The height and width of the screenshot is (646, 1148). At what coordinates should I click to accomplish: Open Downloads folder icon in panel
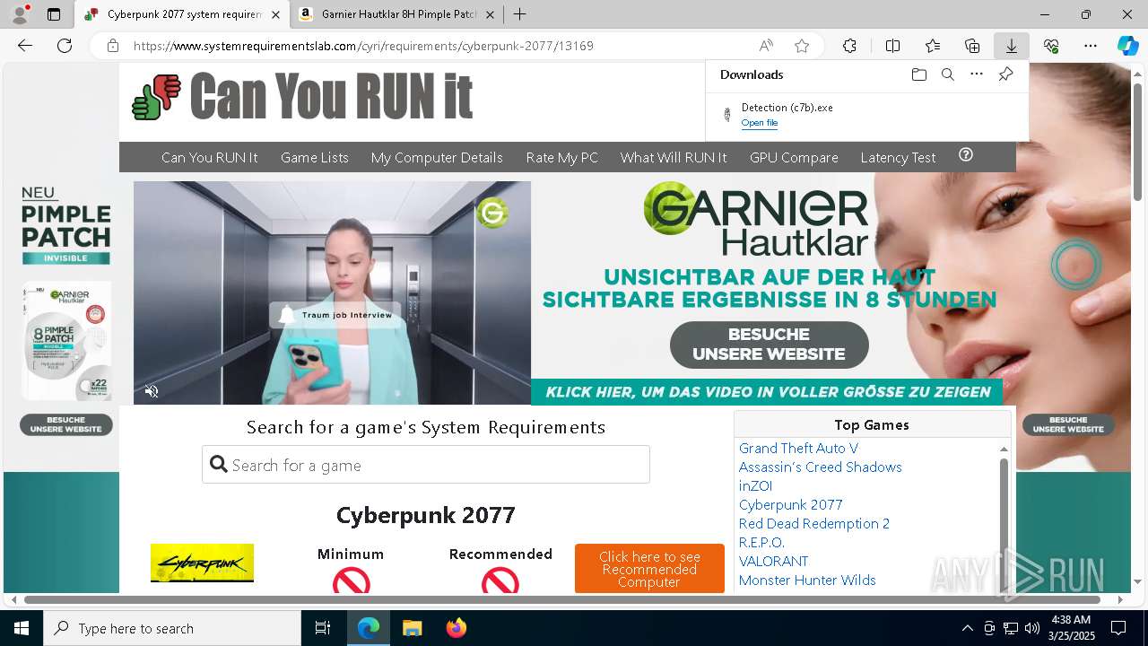coord(919,74)
